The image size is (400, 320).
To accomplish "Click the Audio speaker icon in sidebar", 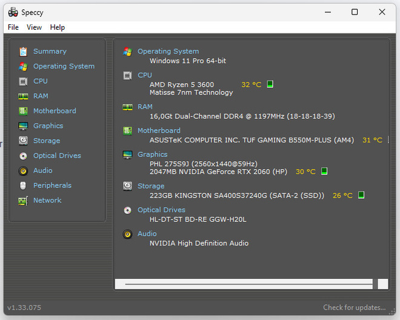I will click(x=23, y=171).
